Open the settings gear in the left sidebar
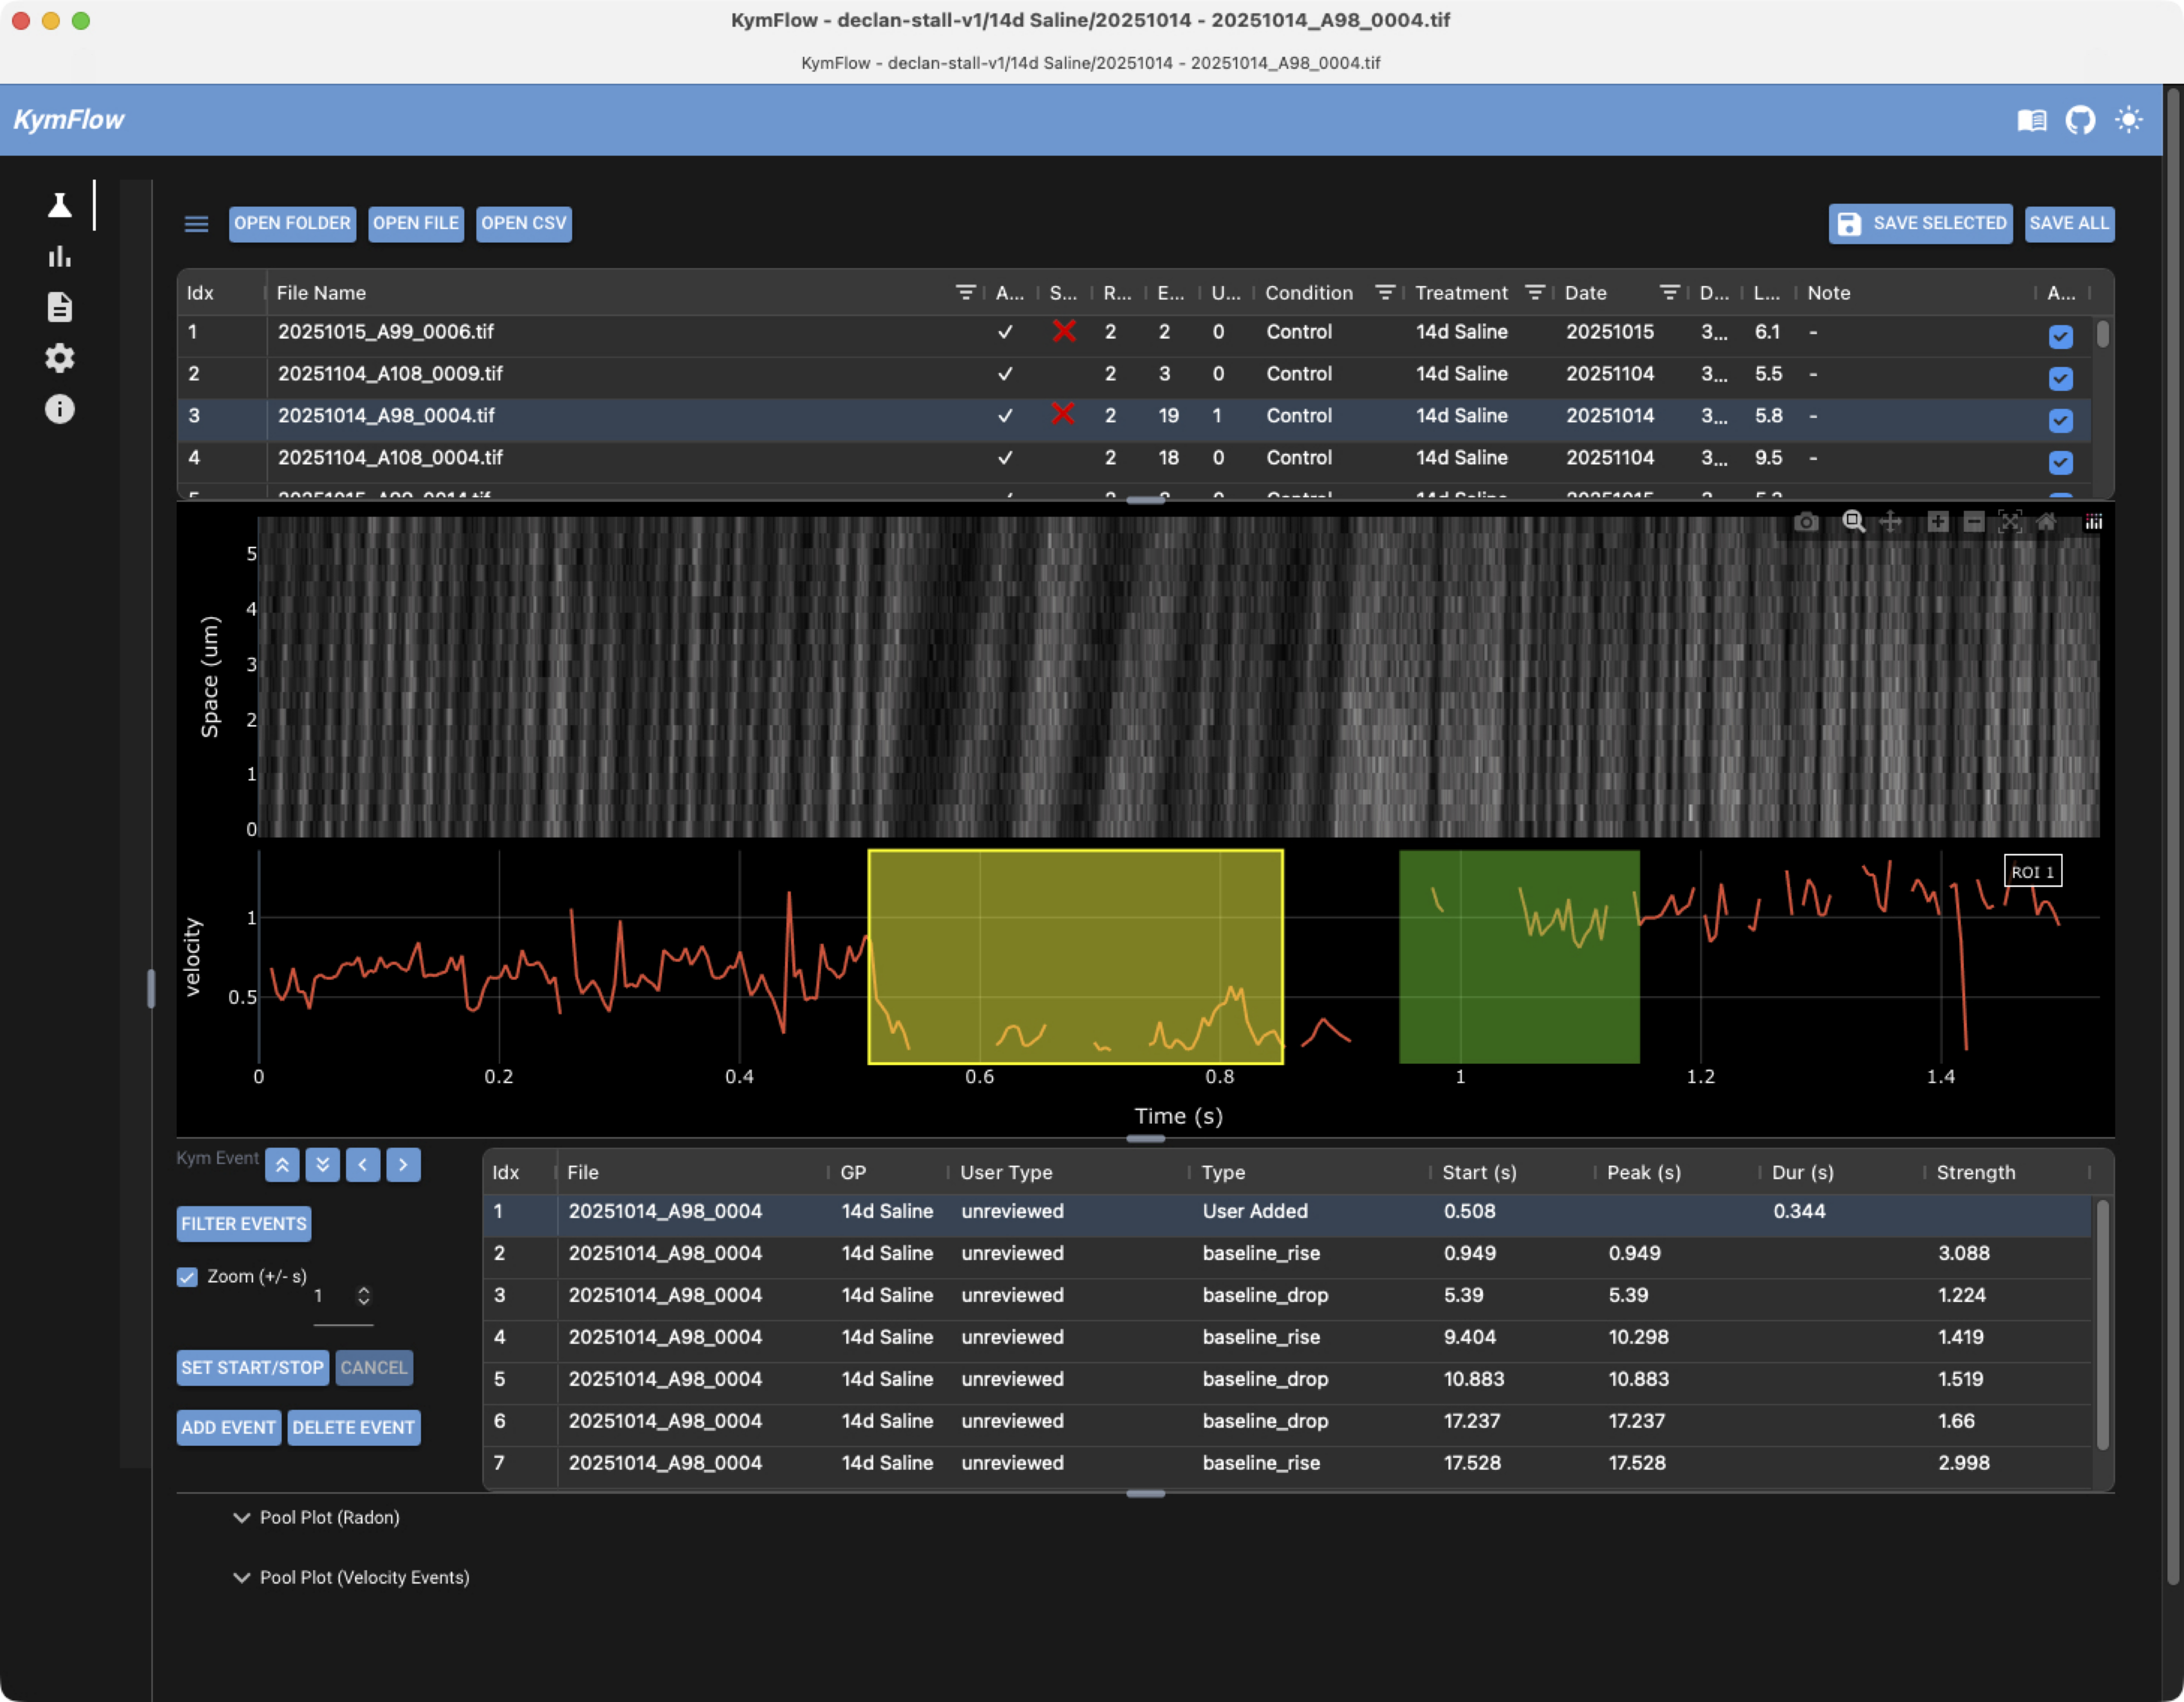Viewport: 2184px width, 1702px height. 60,358
